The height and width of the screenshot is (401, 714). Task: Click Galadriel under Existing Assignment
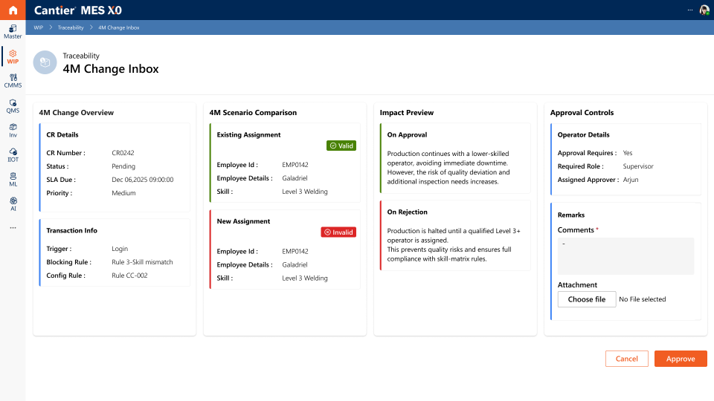click(295, 178)
